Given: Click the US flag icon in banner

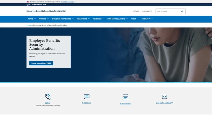Looking at the screenshot, I should (28, 2).
